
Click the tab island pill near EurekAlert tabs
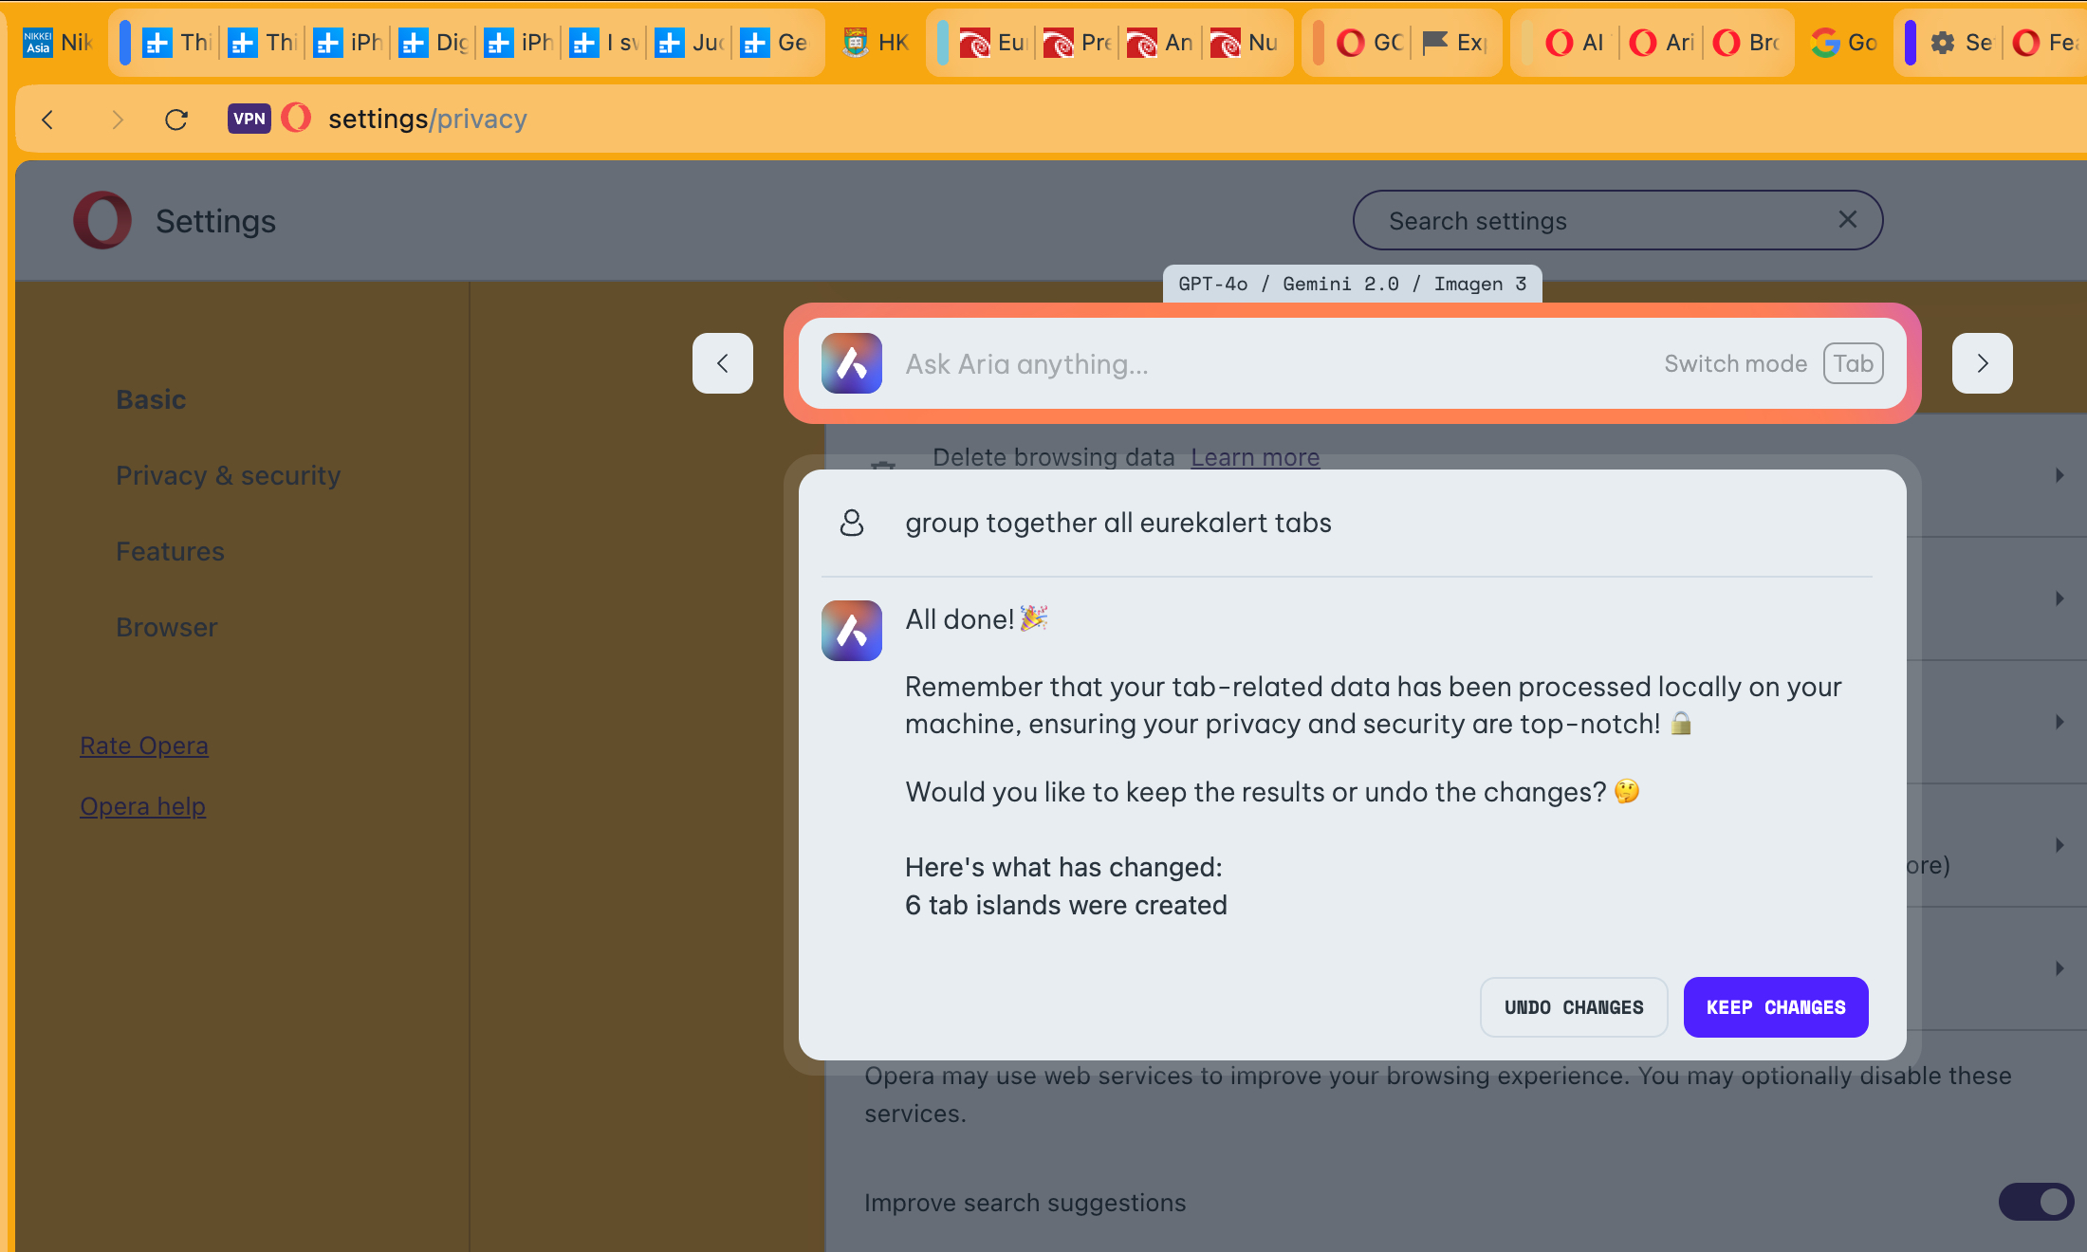(x=943, y=42)
